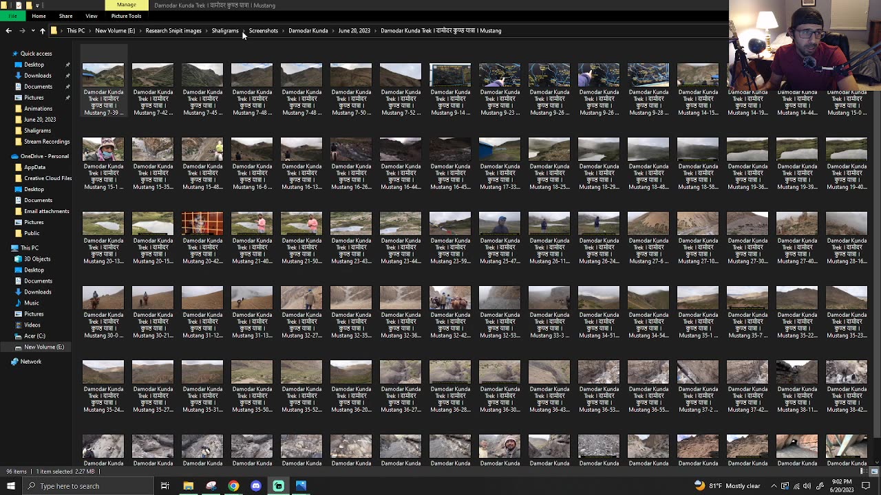Image resolution: width=881 pixels, height=495 pixels.
Task: Click the Forward navigation arrow
Action: [22, 31]
